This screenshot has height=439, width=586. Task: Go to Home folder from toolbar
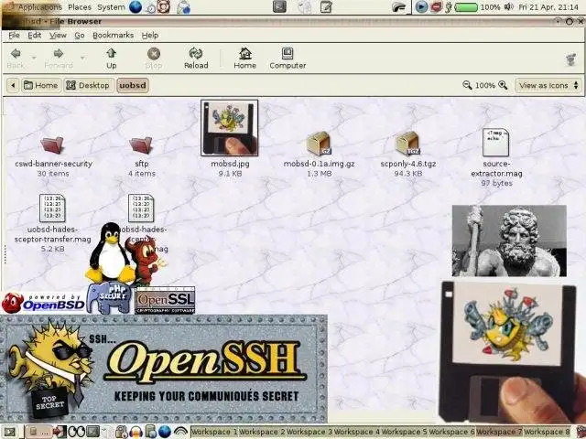pos(244,59)
